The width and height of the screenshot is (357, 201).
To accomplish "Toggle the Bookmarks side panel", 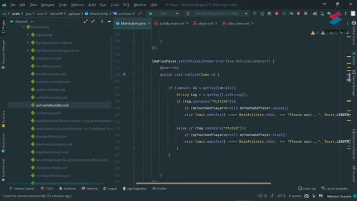I will (3, 143).
